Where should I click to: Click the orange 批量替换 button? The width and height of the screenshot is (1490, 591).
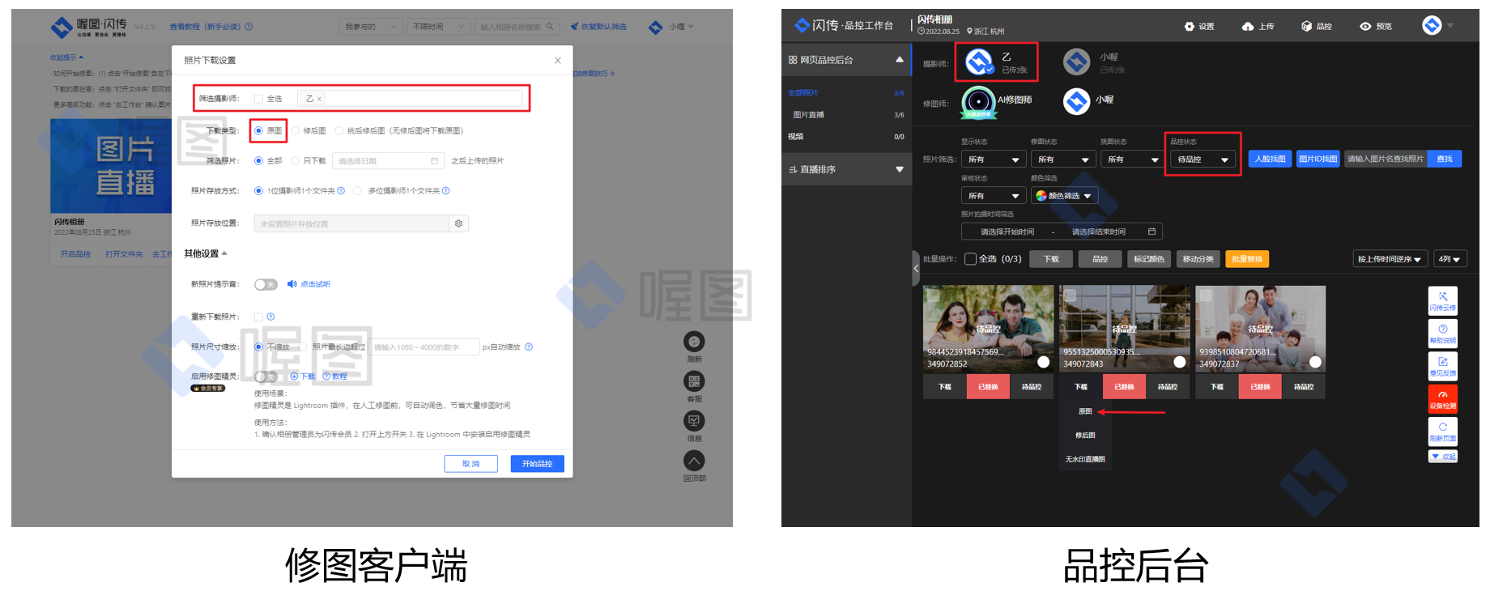[1247, 259]
